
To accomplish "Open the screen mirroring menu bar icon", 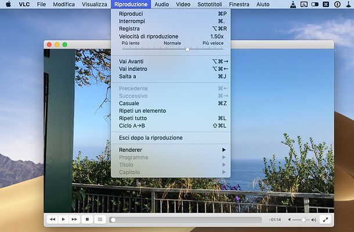I will (304, 4).
